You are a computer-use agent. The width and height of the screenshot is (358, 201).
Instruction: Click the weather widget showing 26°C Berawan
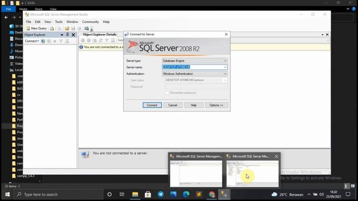[x=287, y=194]
